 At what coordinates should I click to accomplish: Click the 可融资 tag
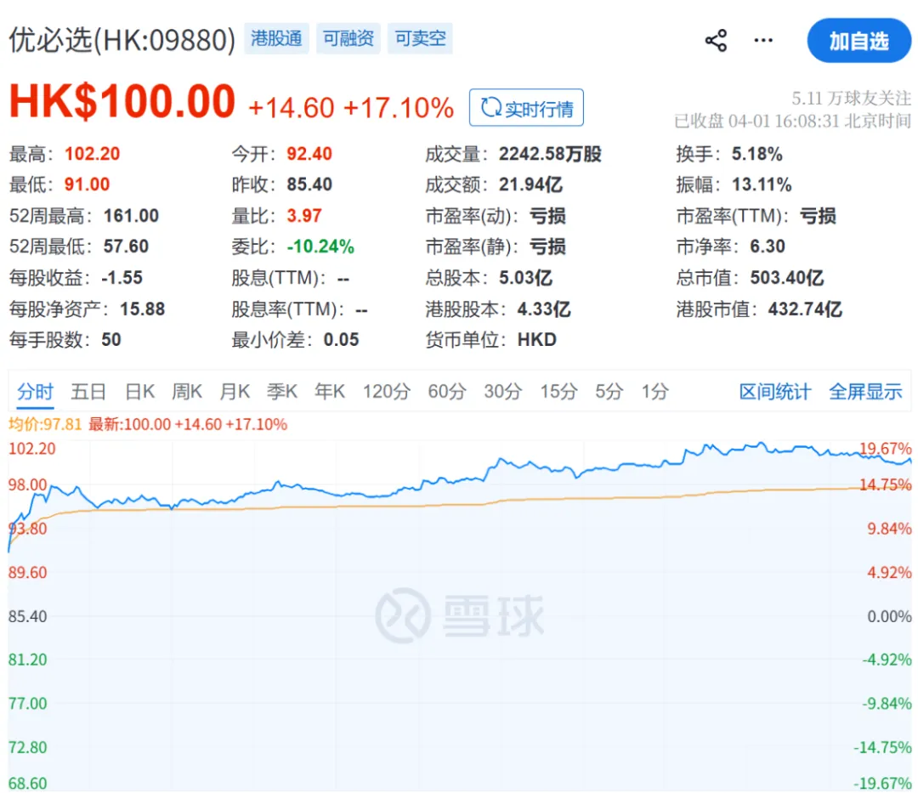(x=348, y=38)
